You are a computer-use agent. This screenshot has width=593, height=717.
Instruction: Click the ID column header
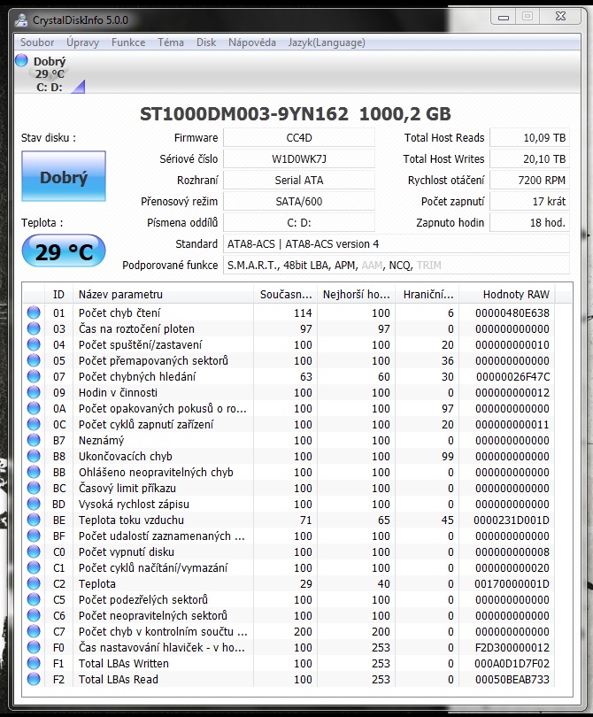tap(58, 295)
